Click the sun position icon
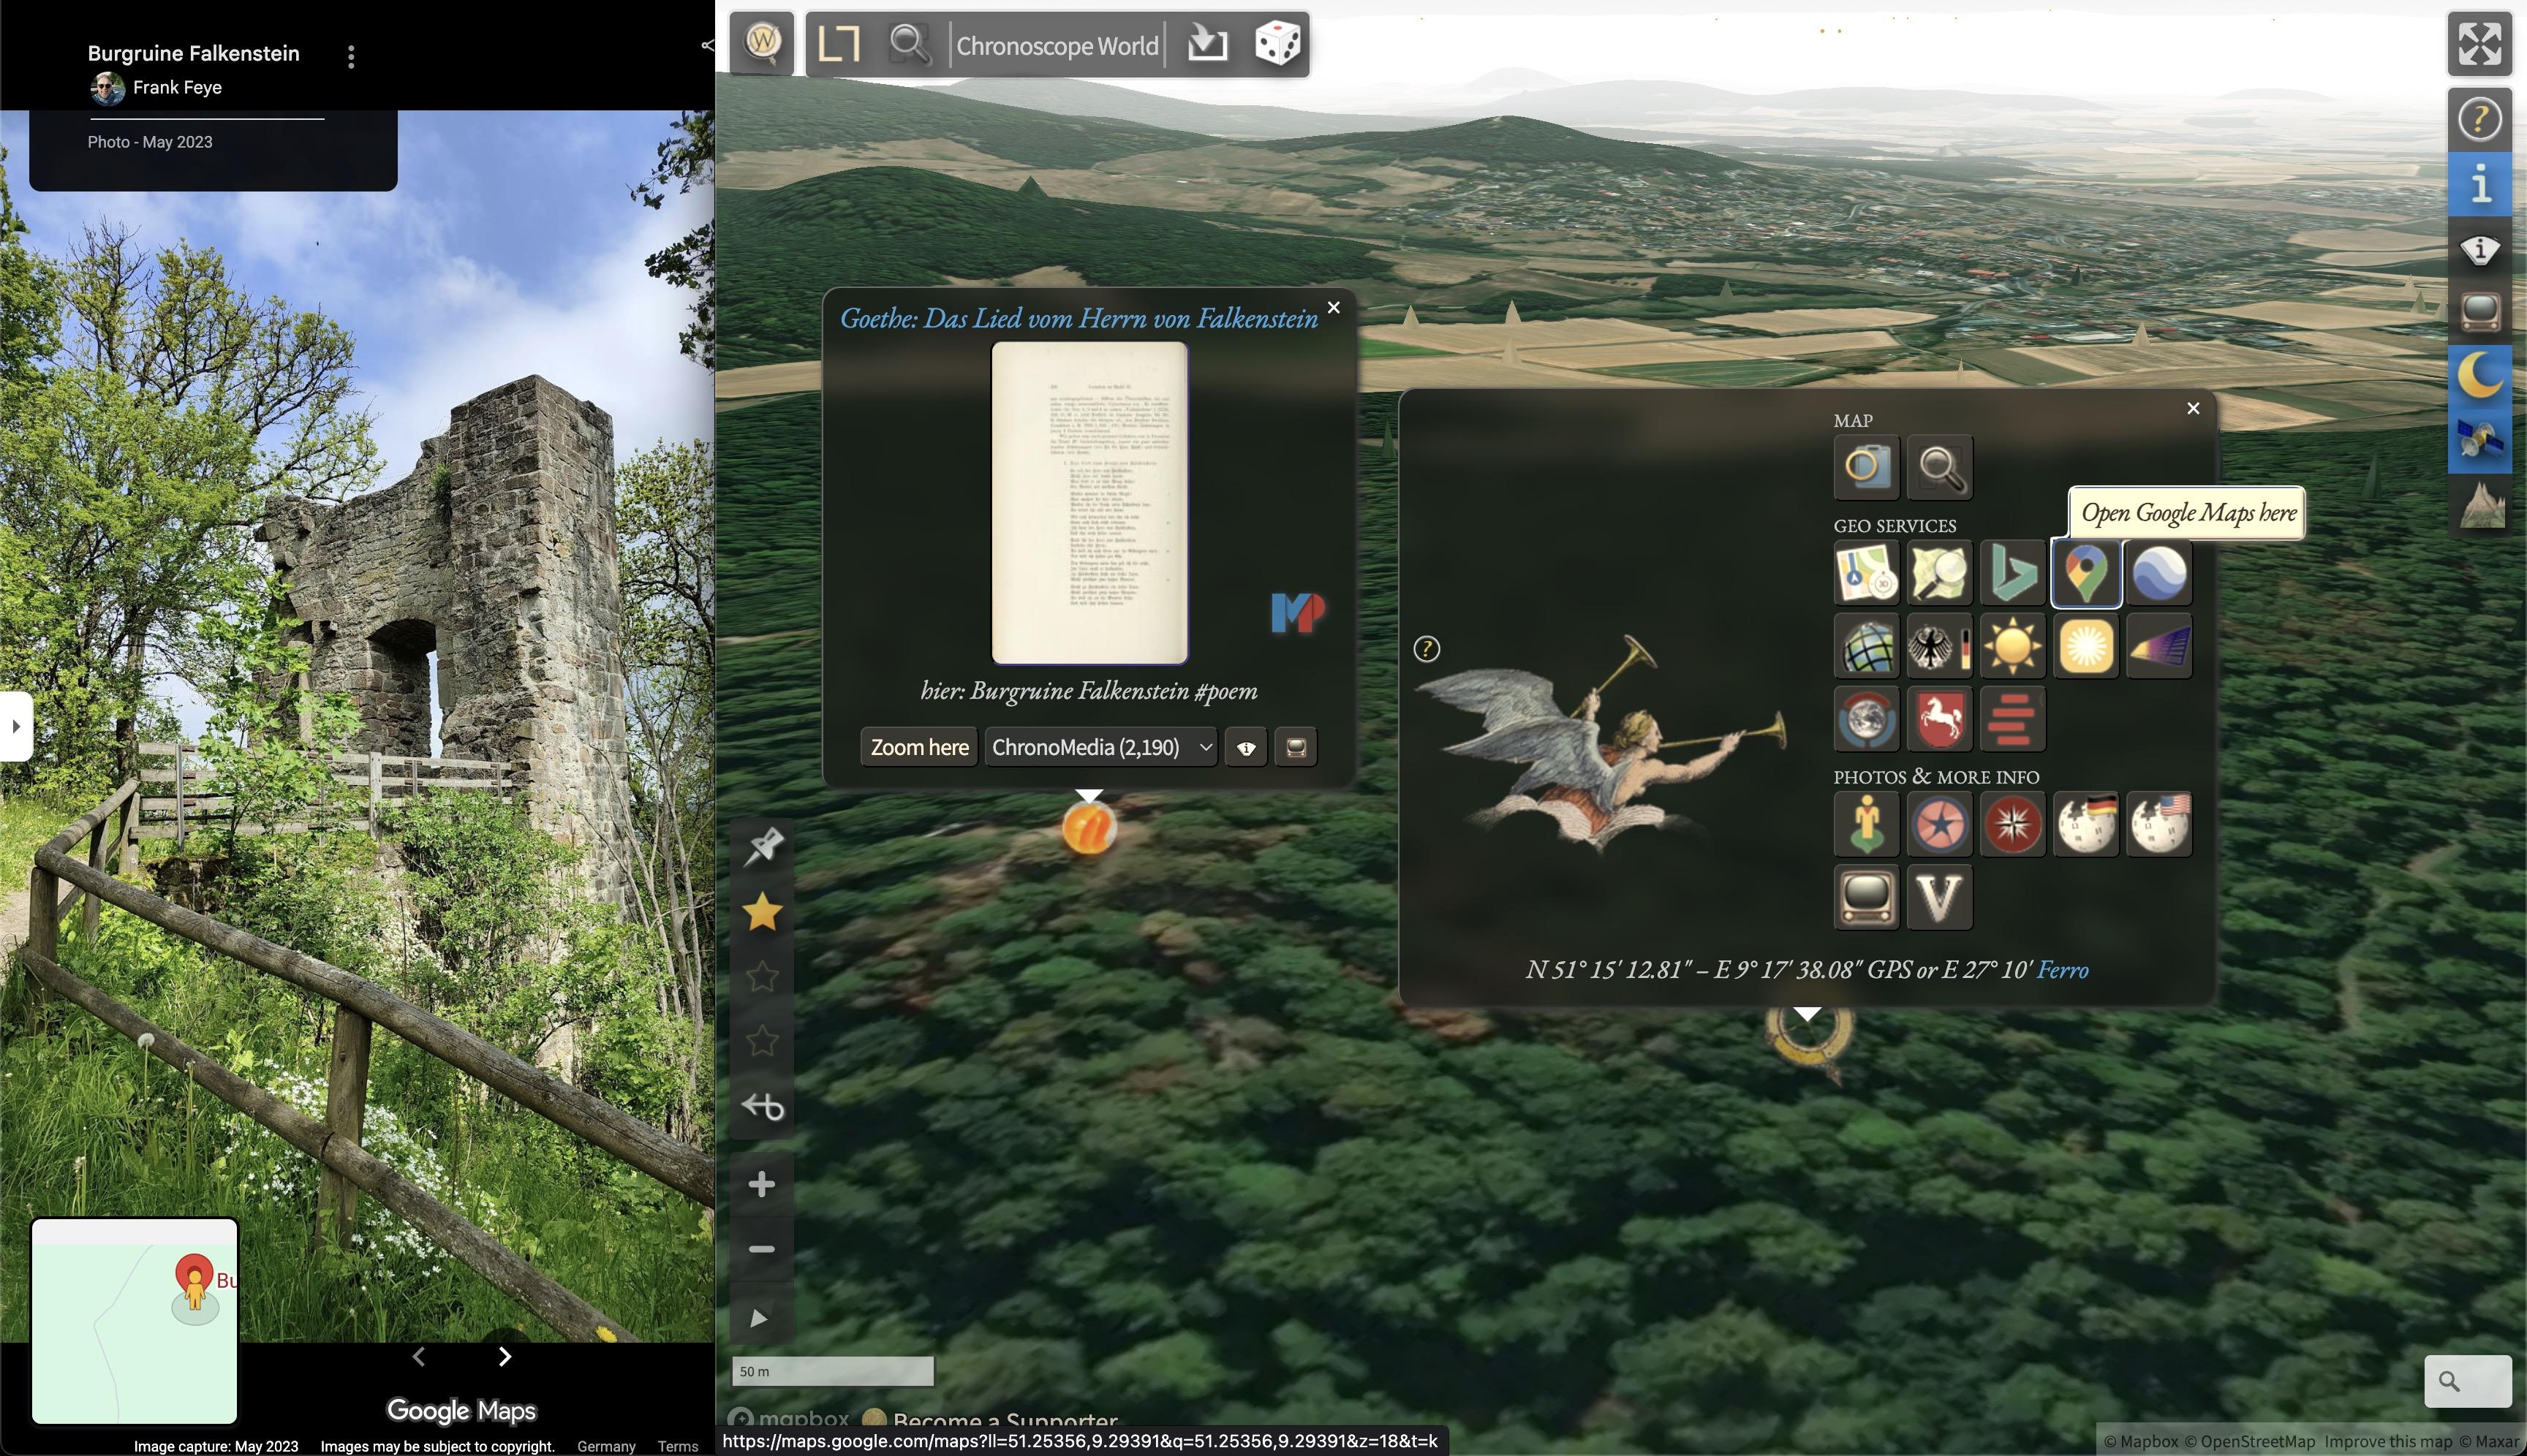The width and height of the screenshot is (2527, 1456). 2012,646
